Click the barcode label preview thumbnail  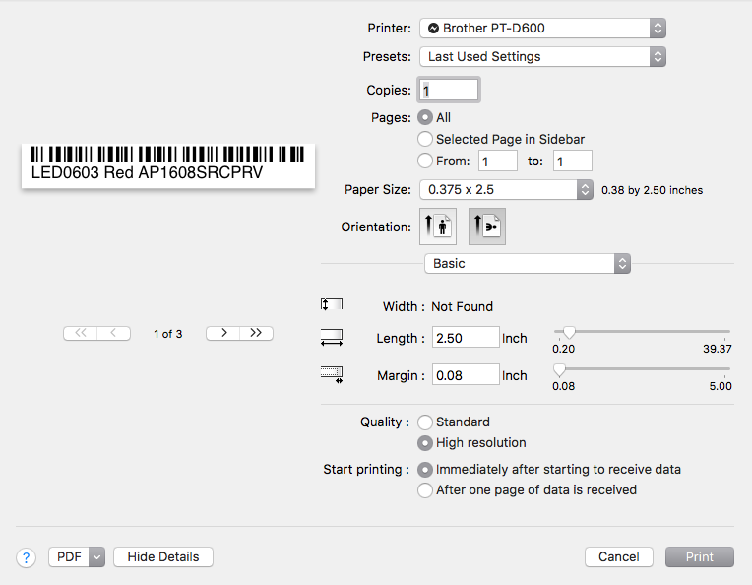[x=168, y=165]
